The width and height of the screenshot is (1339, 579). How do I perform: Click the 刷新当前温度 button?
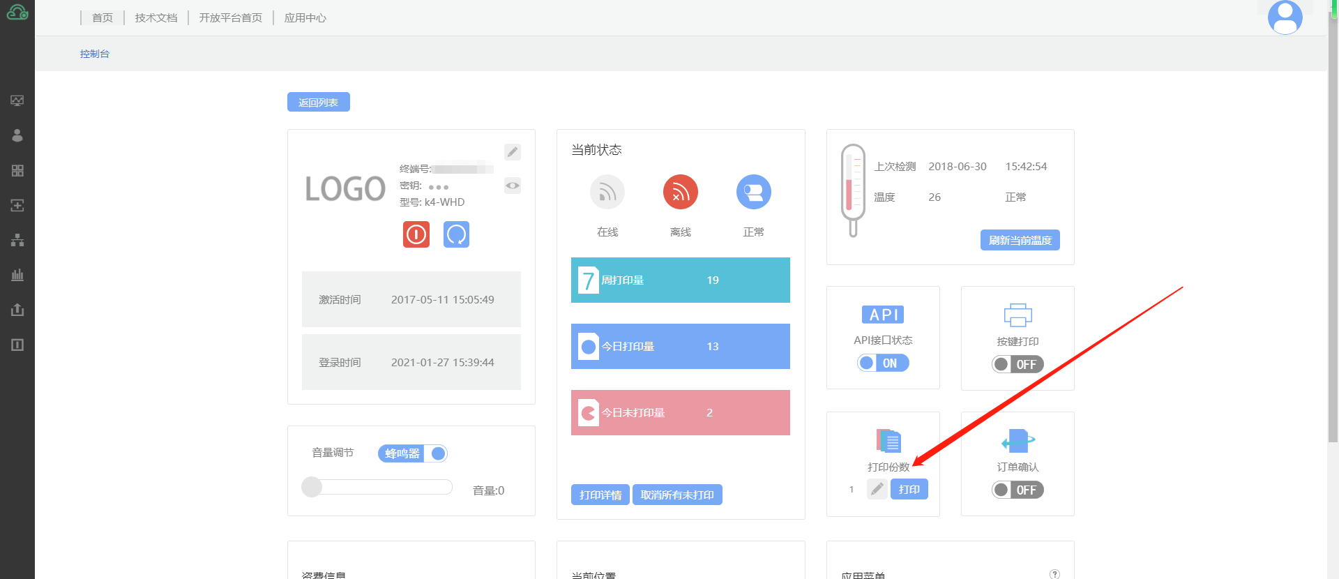point(1020,240)
